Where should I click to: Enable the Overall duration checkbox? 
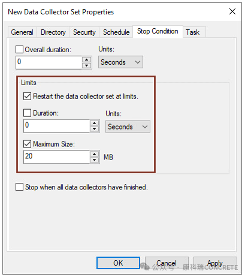tap(19, 49)
